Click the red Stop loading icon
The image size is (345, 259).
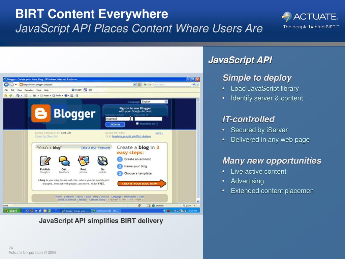[x=150, y=85]
